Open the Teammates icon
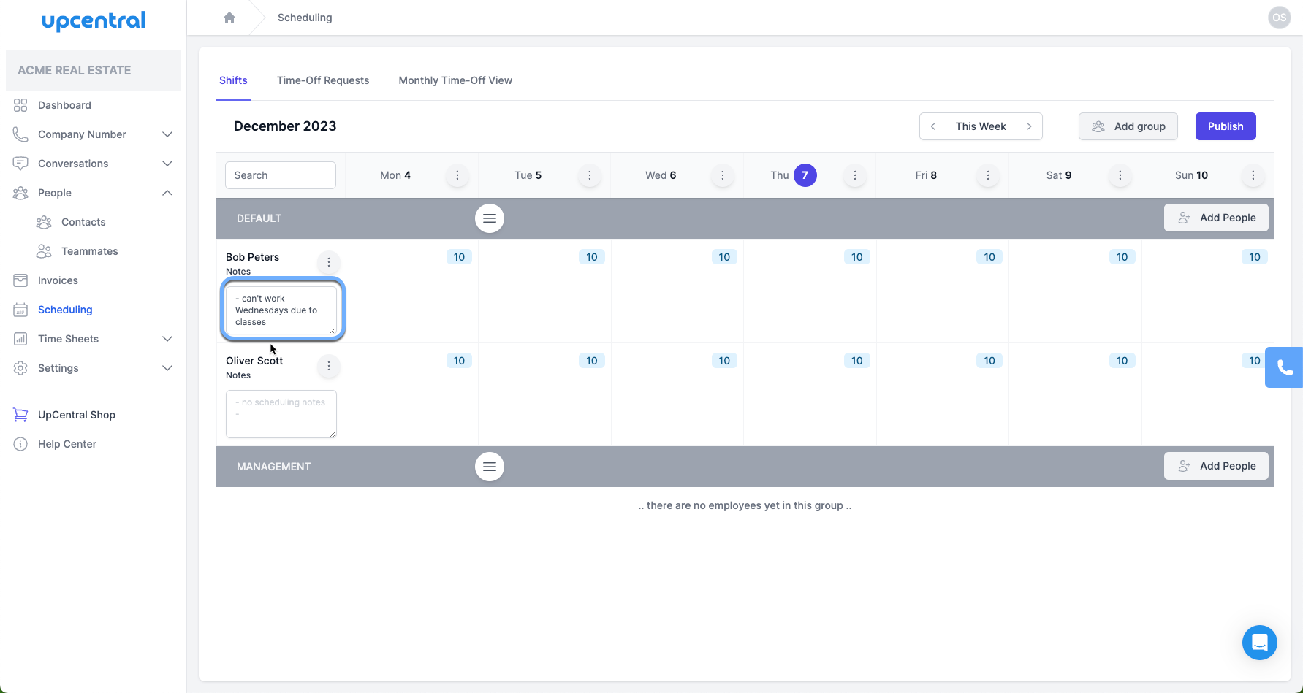 coord(45,250)
